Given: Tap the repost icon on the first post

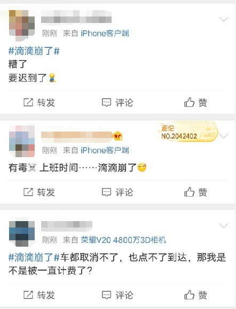Looking at the screenshot, I should (28, 102).
